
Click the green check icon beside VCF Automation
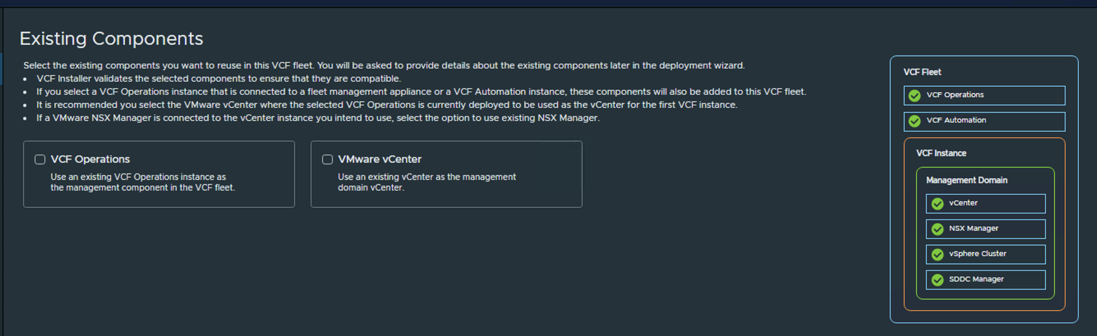coord(915,121)
